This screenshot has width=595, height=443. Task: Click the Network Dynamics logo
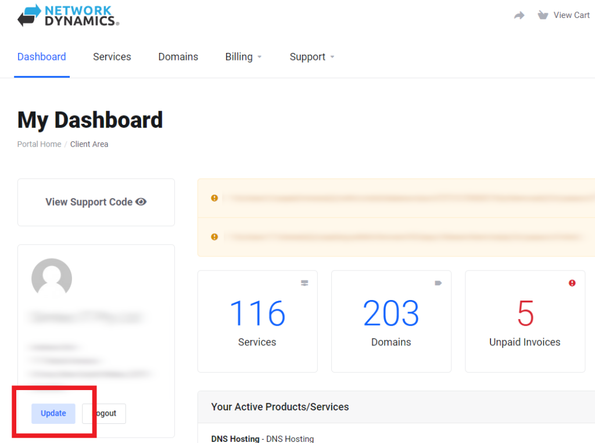pyautogui.click(x=68, y=15)
